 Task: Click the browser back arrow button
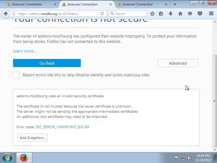pos(6,14)
